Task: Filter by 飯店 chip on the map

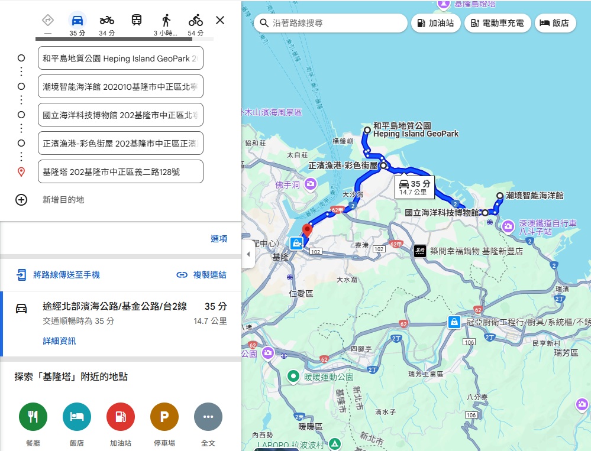Action: [x=555, y=23]
